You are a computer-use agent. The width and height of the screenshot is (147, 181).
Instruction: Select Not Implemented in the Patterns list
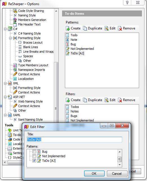pos(80,49)
